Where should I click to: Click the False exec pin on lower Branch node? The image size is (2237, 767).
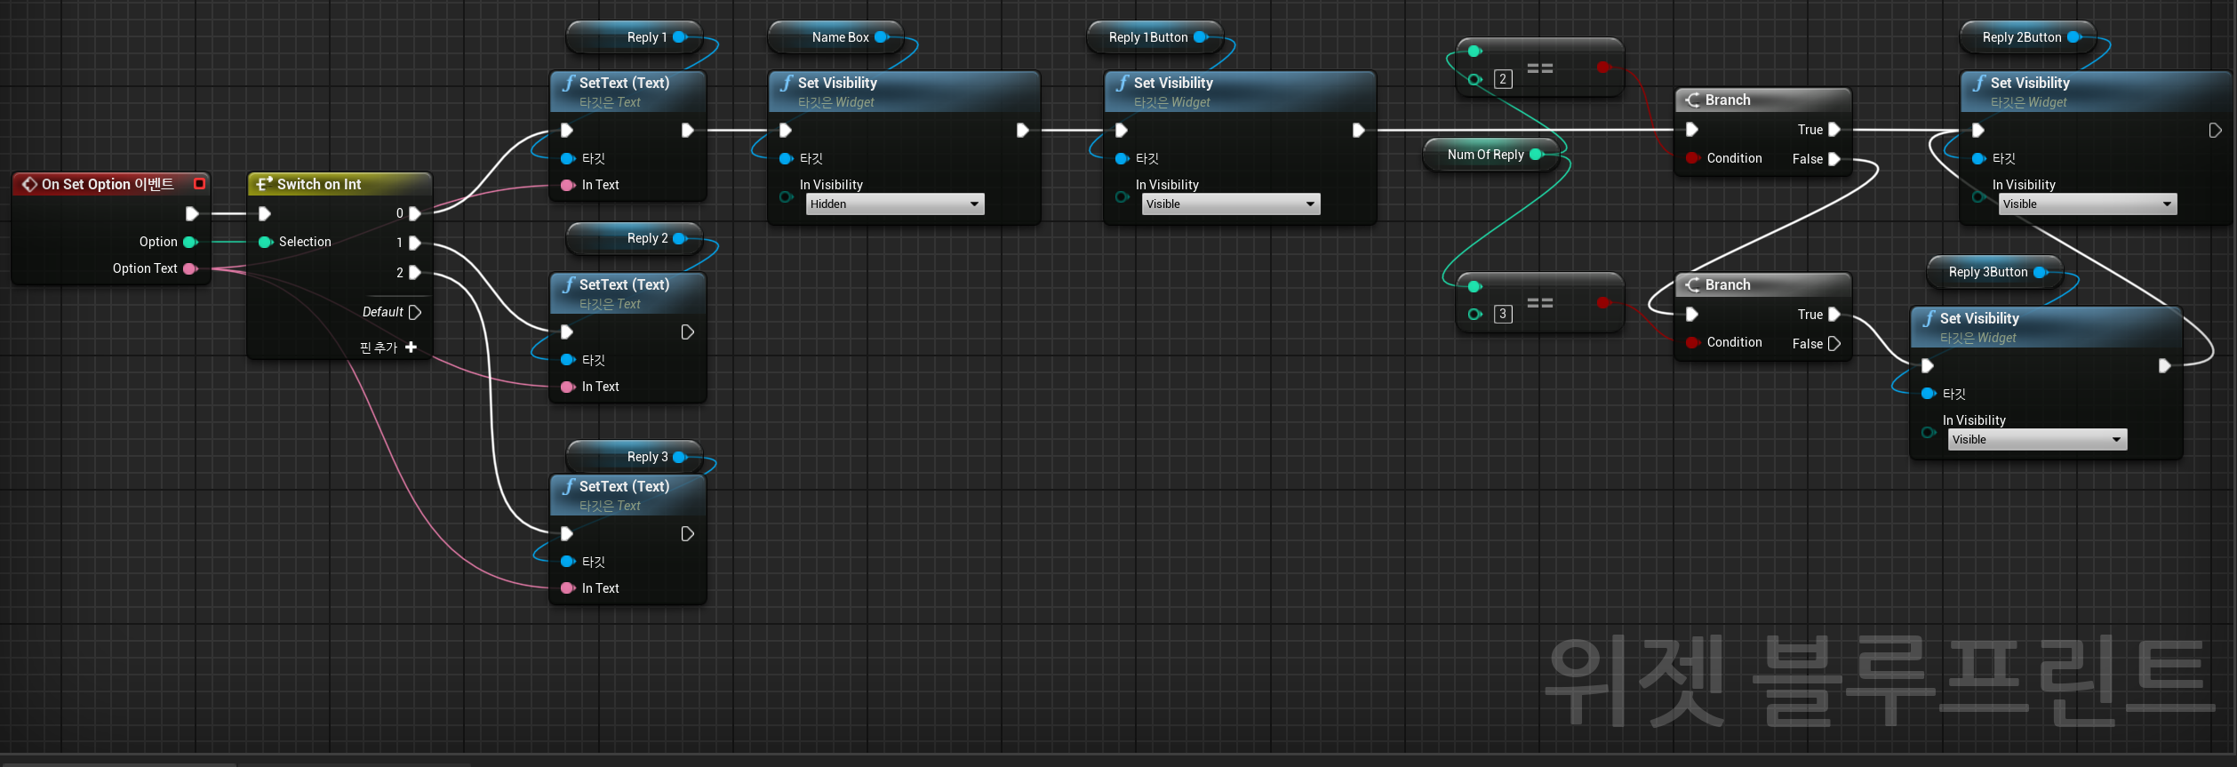[1834, 344]
